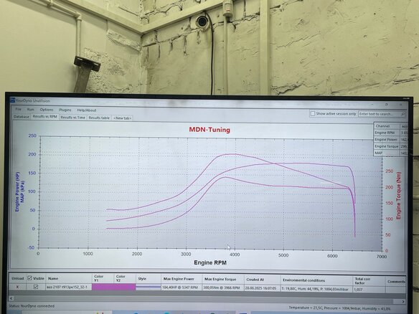Click the Engine Torque channel row
This screenshot has height=314, width=419.
pyautogui.click(x=390, y=146)
